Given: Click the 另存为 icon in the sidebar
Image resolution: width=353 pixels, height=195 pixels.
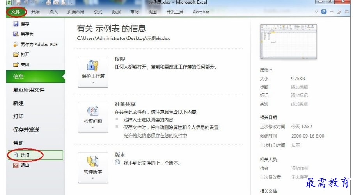Looking at the screenshot, I should 16,34.
